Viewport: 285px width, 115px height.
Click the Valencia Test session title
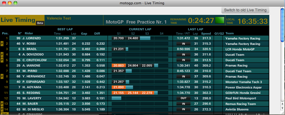click(59, 18)
